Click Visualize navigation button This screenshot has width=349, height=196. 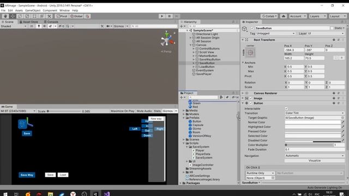(315, 161)
